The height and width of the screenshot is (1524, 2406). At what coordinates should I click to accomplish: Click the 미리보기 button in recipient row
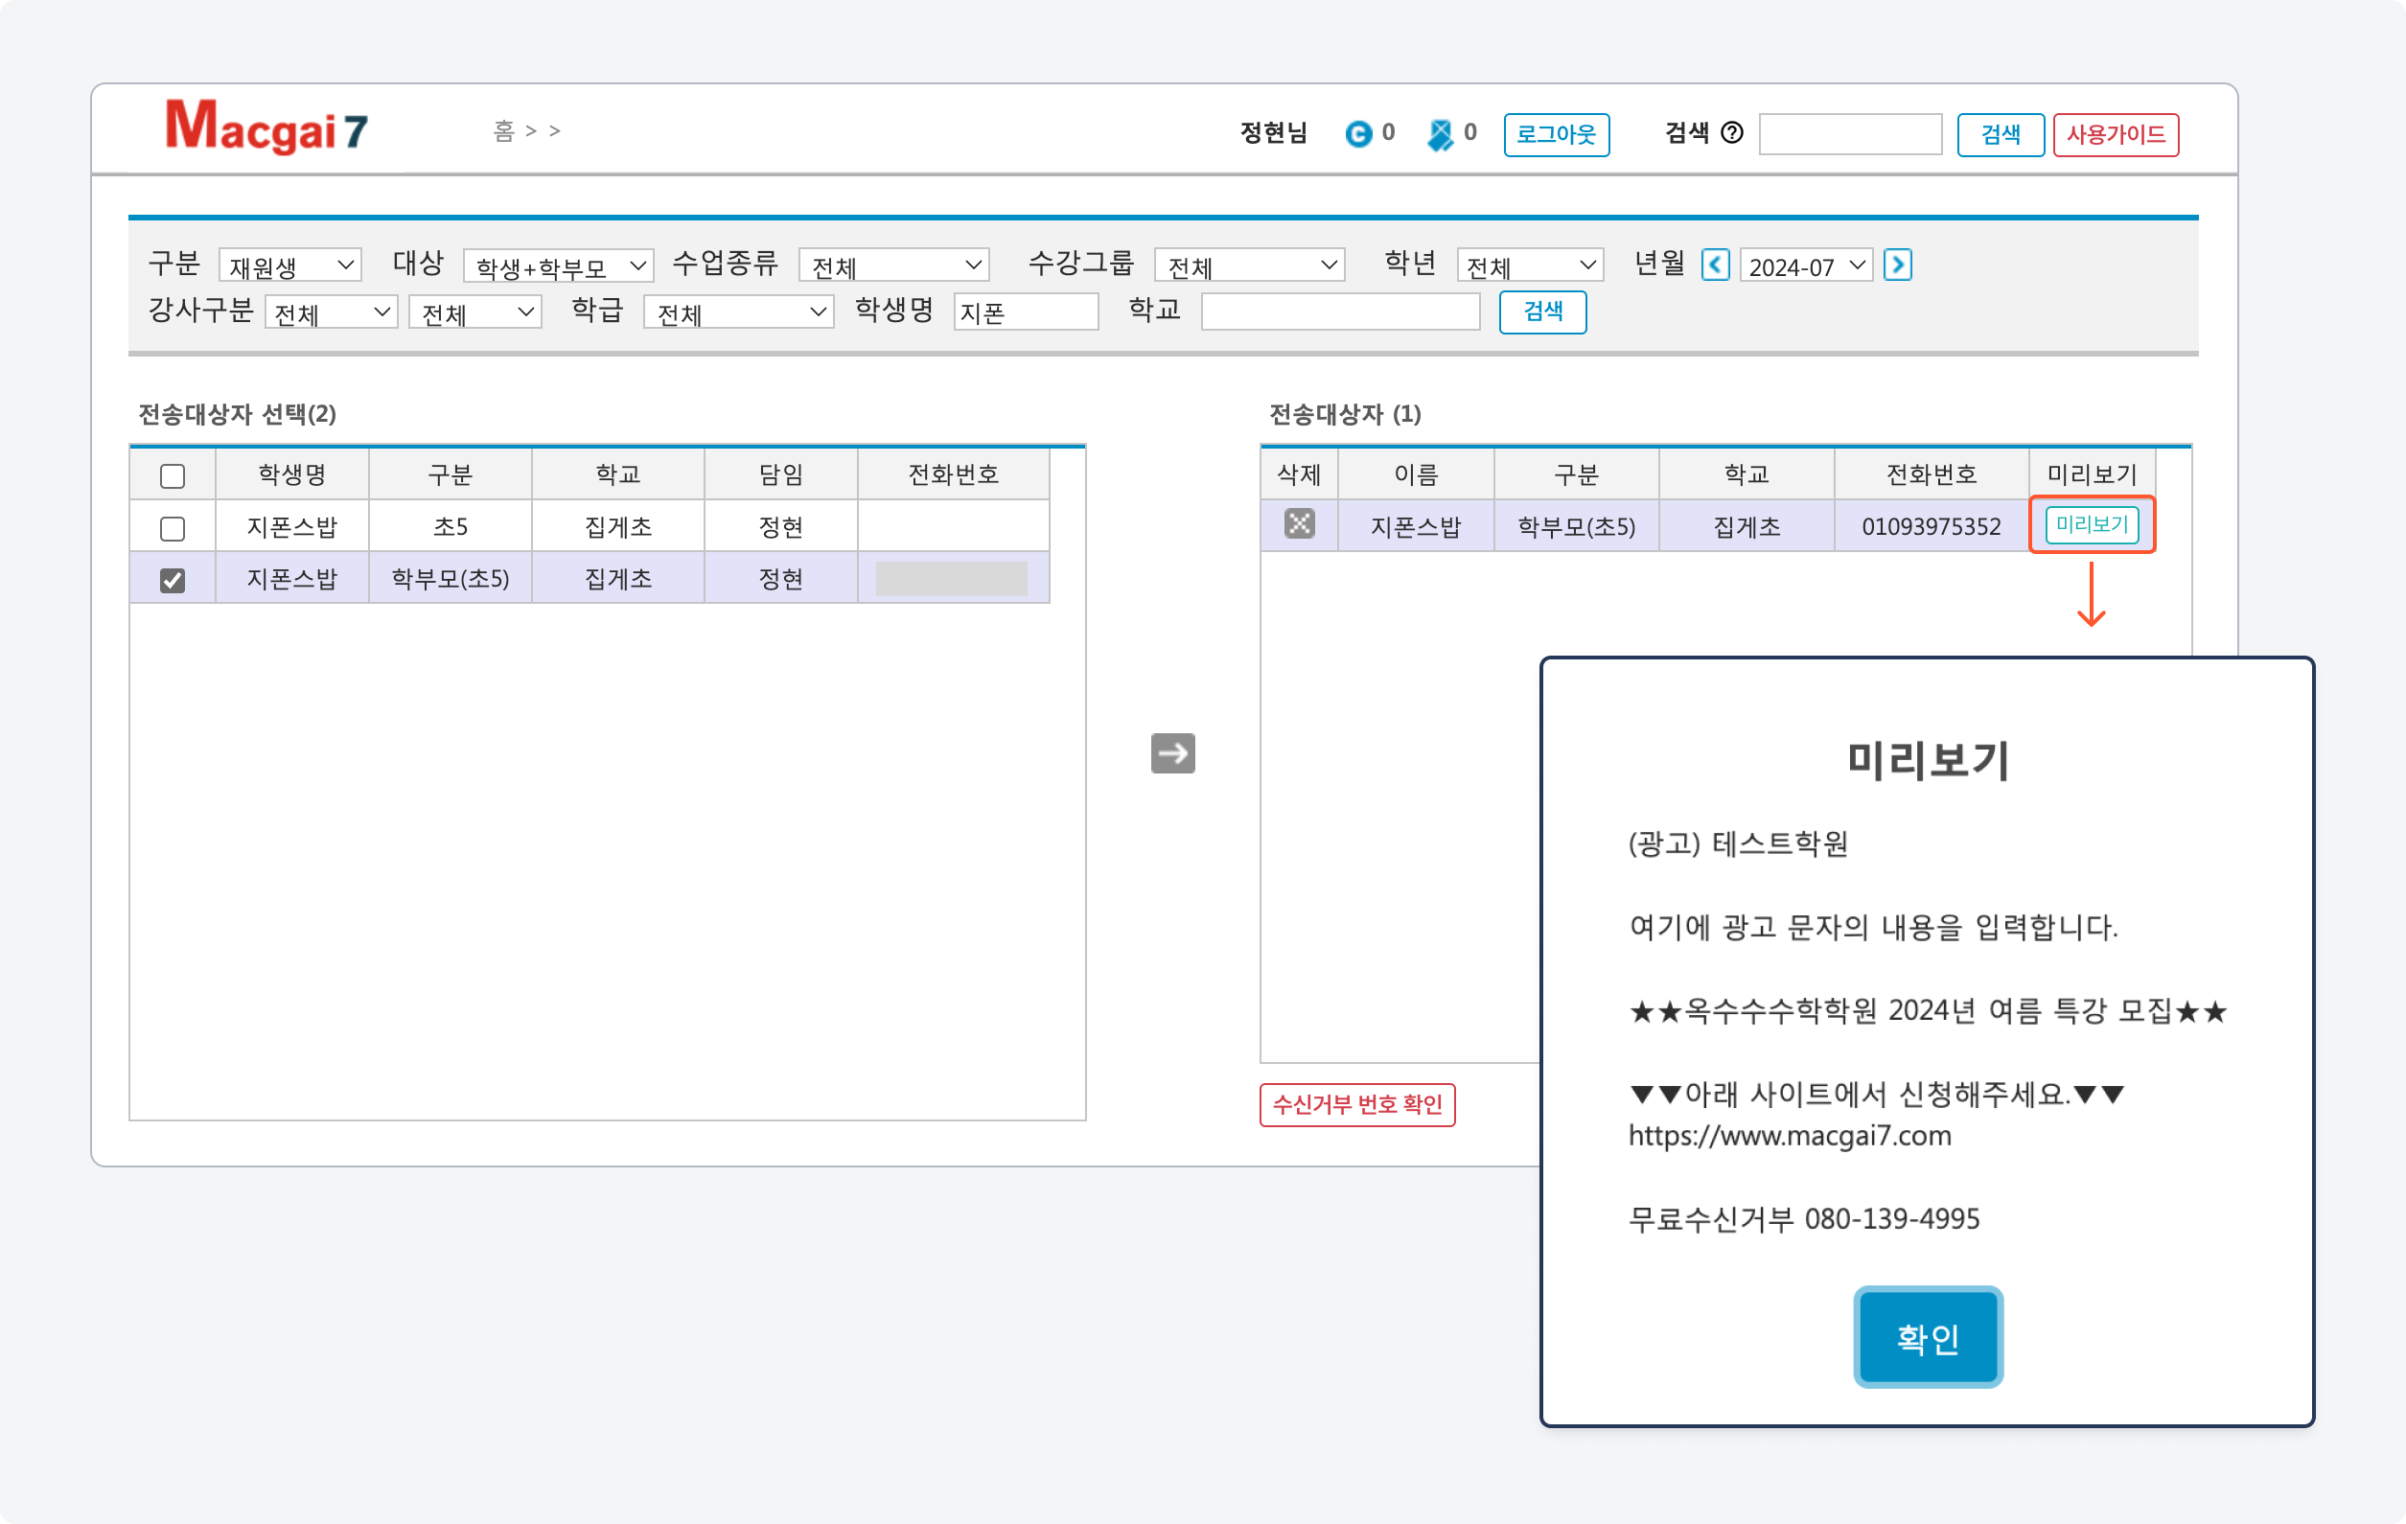coord(2092,524)
